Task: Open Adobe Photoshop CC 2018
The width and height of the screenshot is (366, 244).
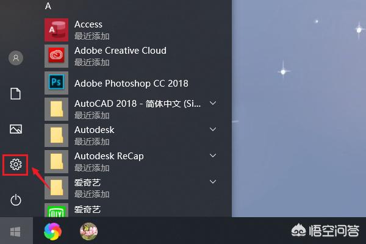Action: tap(57, 83)
